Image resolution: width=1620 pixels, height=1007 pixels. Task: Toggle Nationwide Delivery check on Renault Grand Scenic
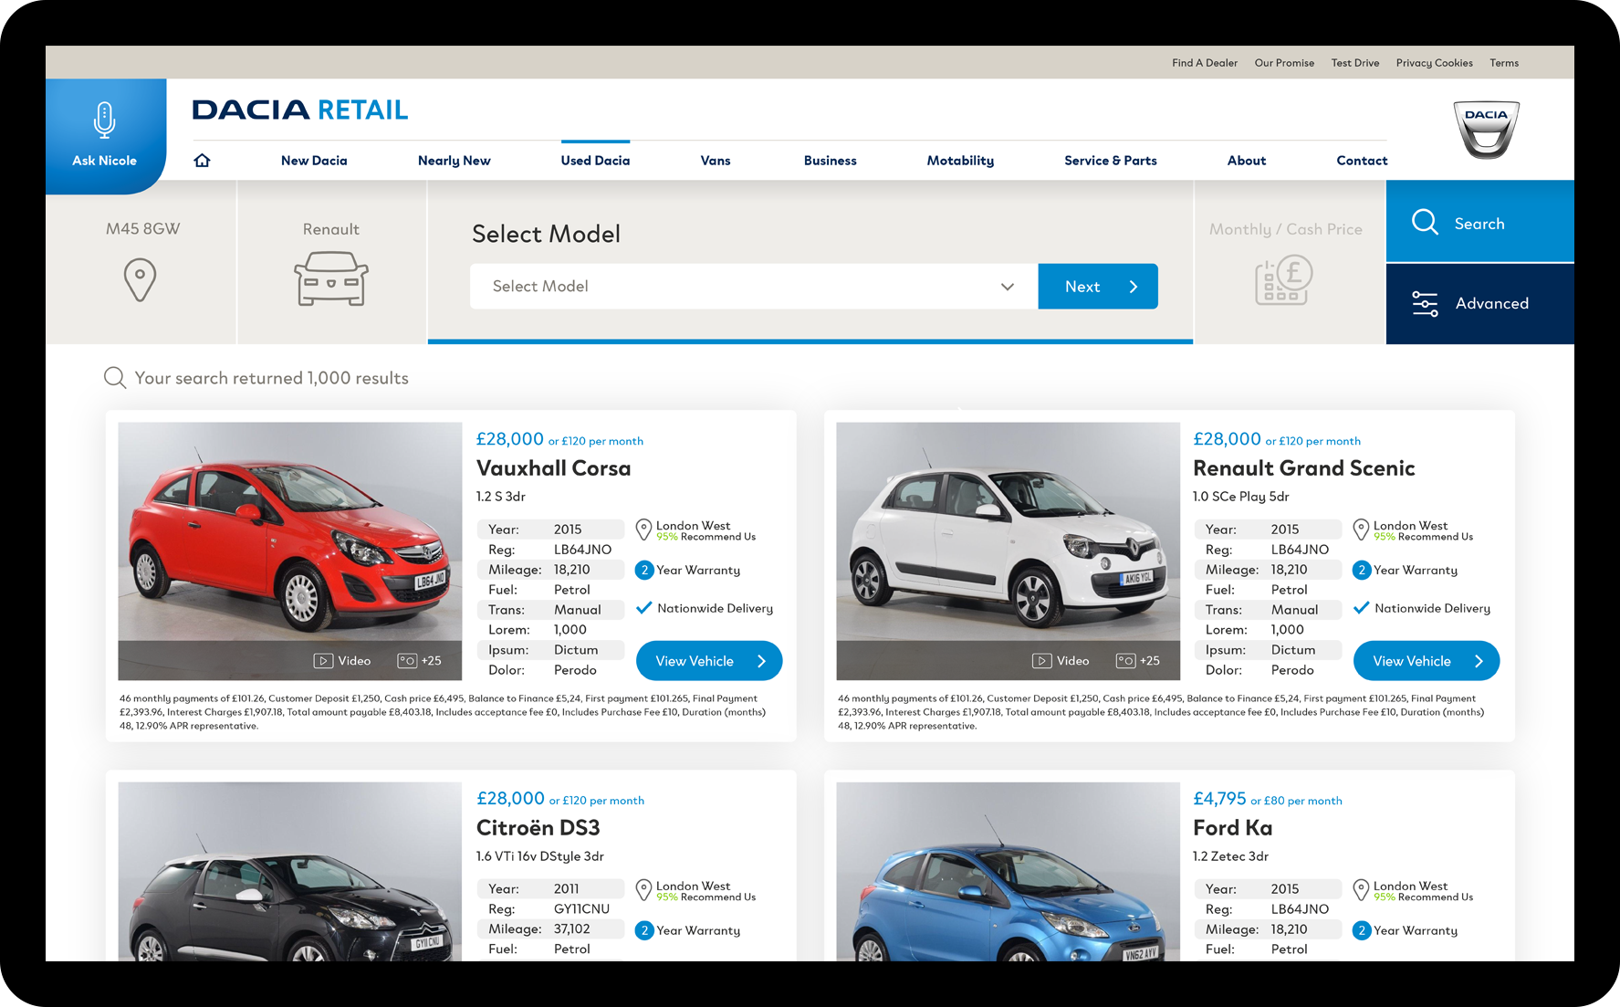pos(1361,608)
